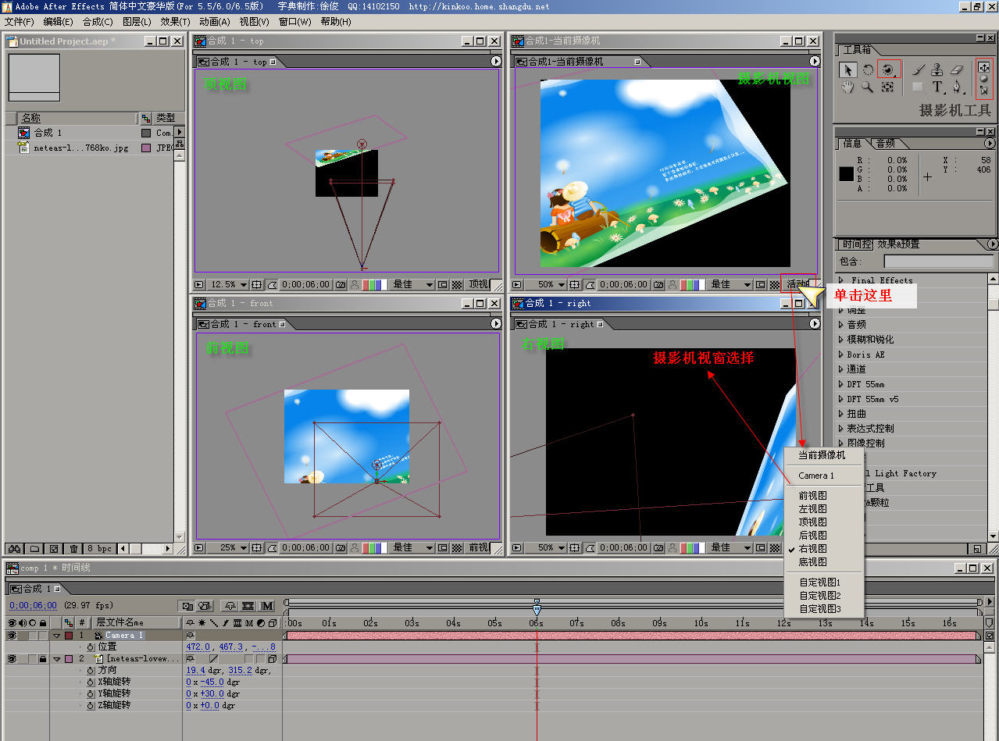Select the Rectangle Mask tool
This screenshot has width=999, height=741.
[918, 87]
